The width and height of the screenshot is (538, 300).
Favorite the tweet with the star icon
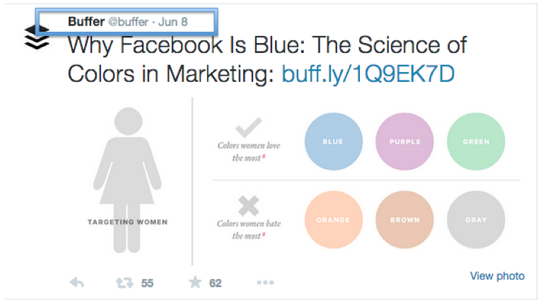click(195, 282)
